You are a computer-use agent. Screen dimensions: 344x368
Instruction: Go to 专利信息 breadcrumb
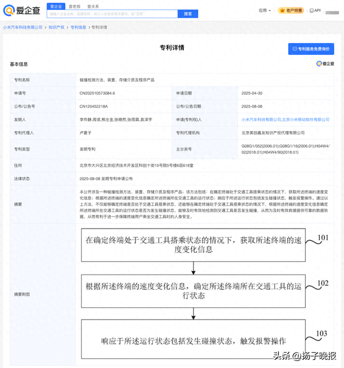[78, 27]
